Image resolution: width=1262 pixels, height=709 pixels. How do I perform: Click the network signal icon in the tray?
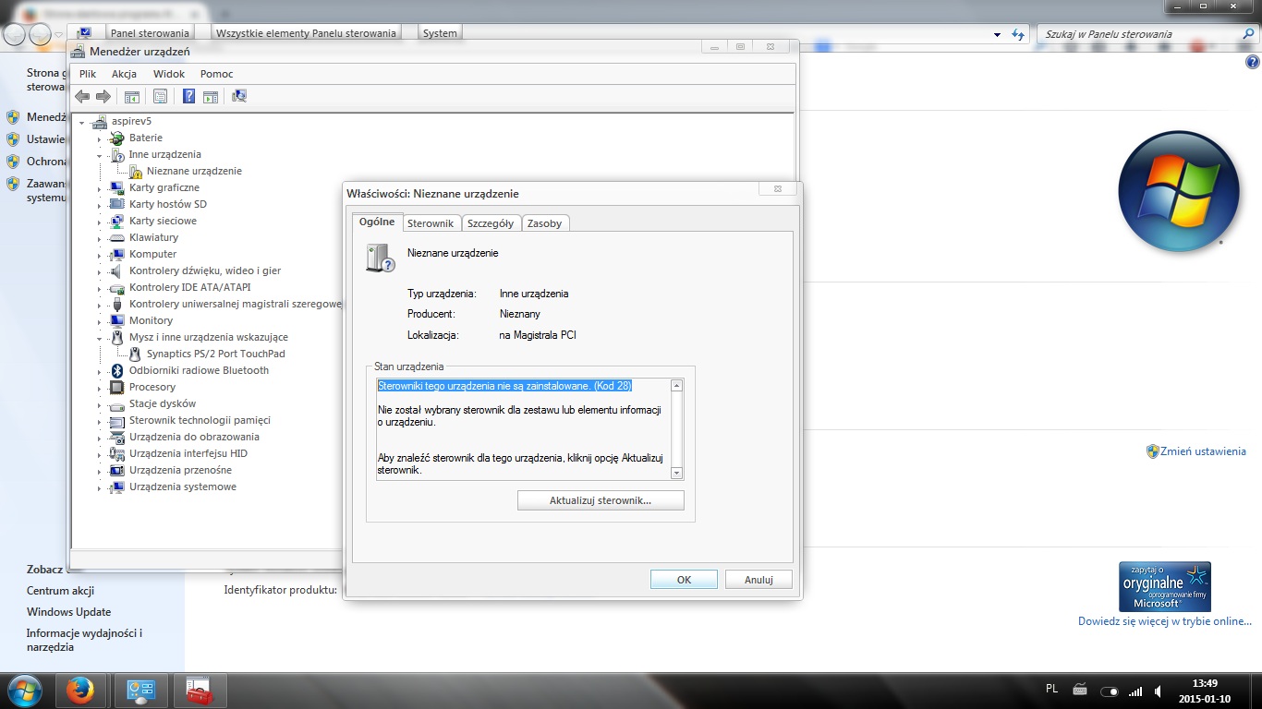coord(1135,690)
